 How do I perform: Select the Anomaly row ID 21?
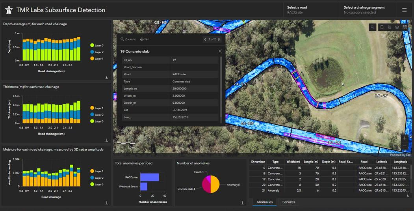point(329,190)
